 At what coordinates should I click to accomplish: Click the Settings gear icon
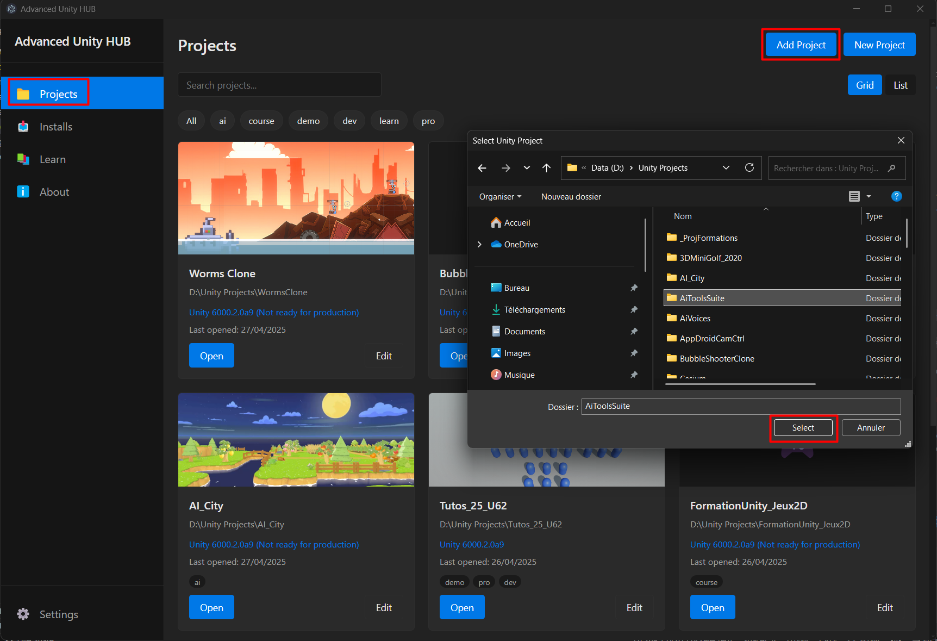23,614
